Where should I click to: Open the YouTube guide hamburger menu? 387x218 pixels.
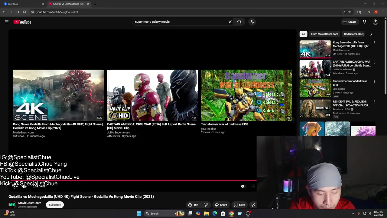[7, 22]
